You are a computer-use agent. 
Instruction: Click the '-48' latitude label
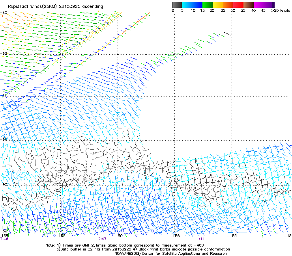tap(4, 184)
